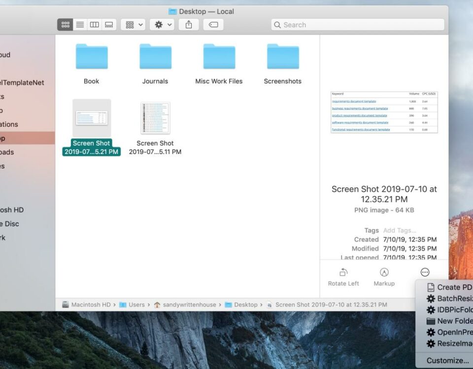Switch to icon view in Finder toolbar
Screen dimensions: 473x369
tap(65, 25)
